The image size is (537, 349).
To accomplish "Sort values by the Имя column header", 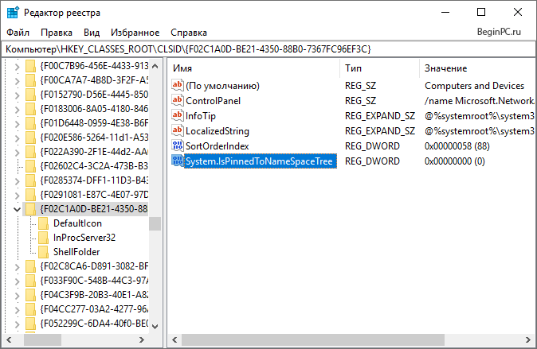I will (254, 68).
